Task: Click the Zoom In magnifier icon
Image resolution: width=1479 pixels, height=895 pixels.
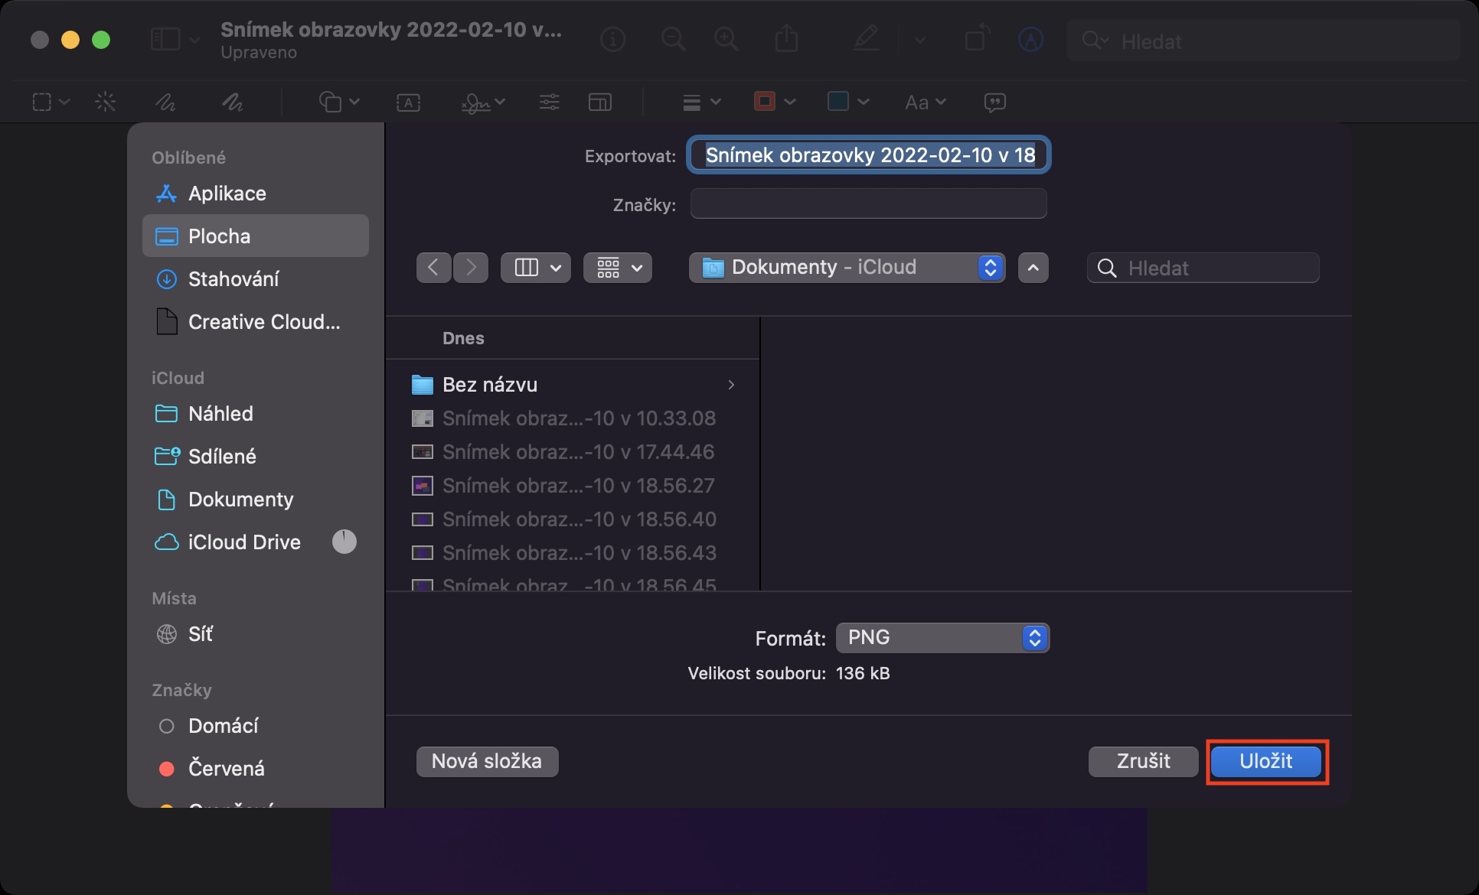Action: pyautogui.click(x=726, y=39)
